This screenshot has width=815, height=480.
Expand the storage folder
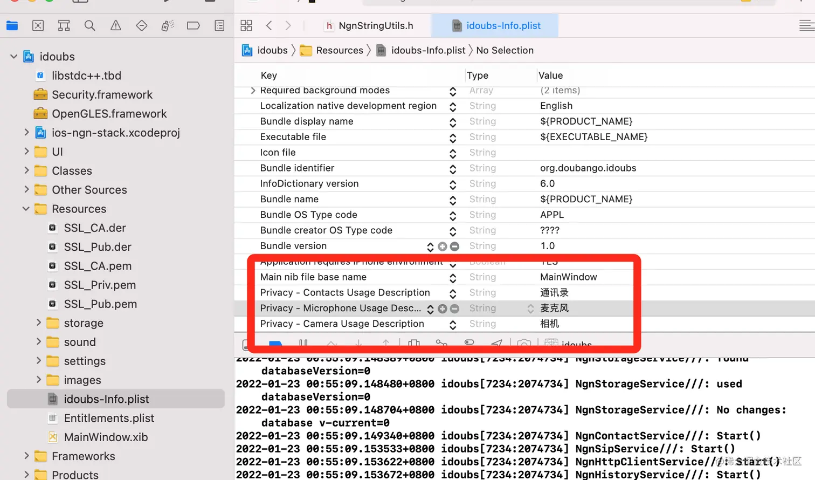tap(38, 323)
